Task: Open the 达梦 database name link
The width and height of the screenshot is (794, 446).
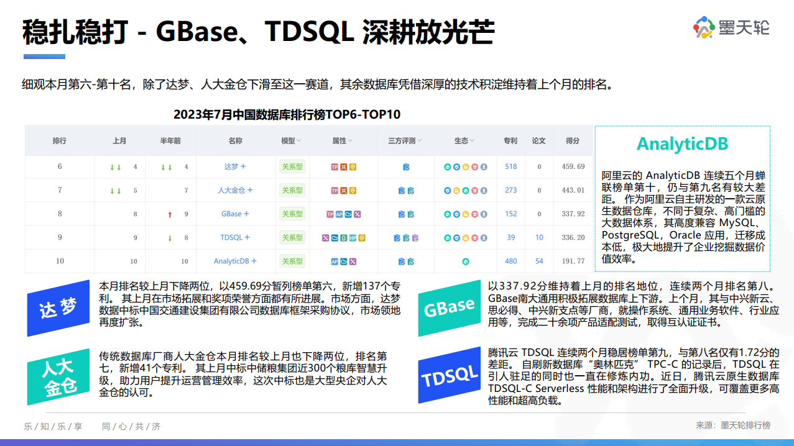Action: click(x=231, y=166)
